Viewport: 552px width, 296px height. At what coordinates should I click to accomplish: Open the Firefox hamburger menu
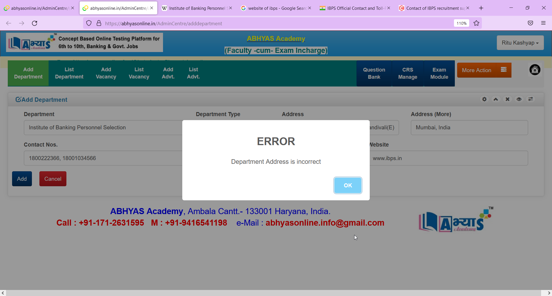click(x=543, y=23)
